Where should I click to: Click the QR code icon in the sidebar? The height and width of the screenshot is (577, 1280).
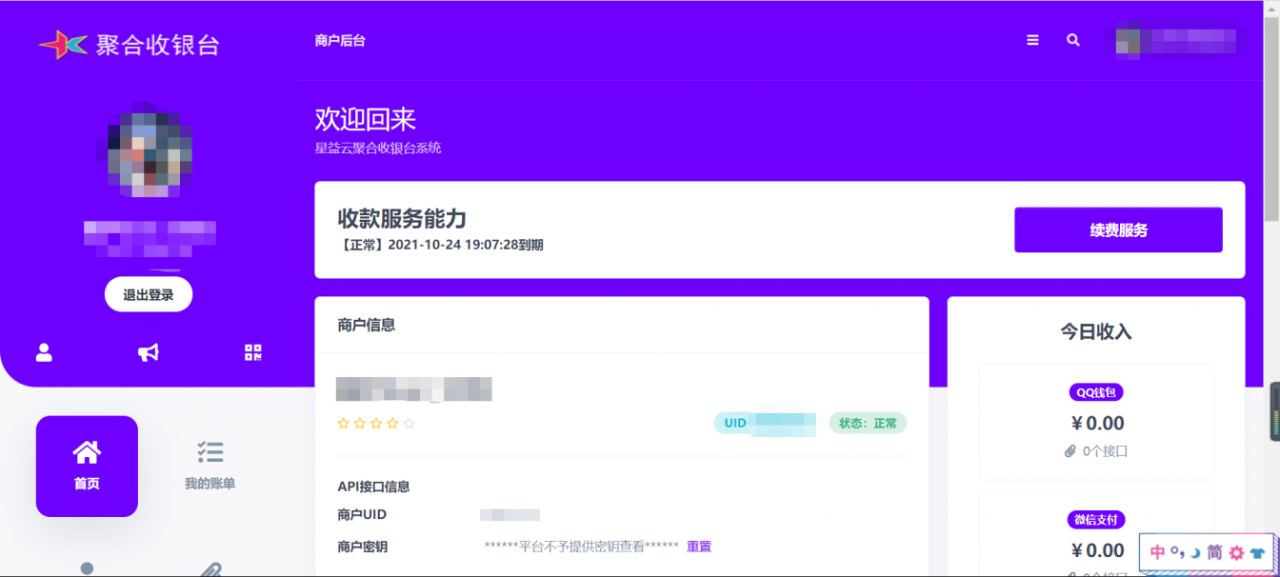252,353
